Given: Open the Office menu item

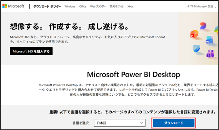Looking at the screenshot, I should (x=82, y=6).
